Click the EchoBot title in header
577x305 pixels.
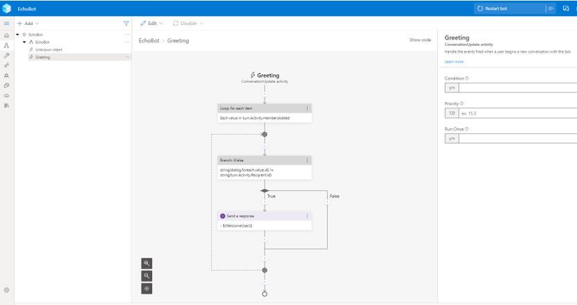click(27, 8)
